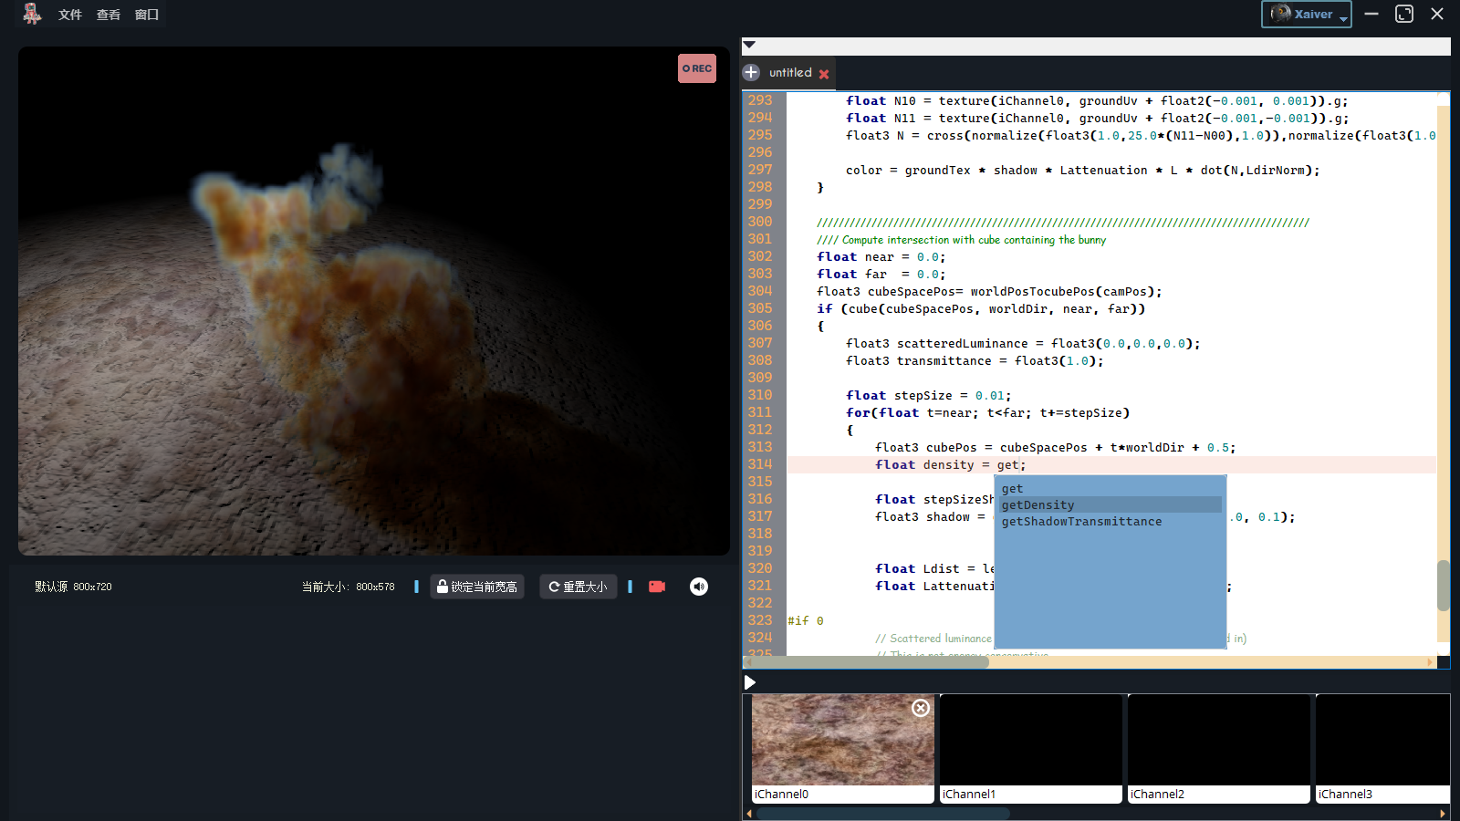Enable 重置大小 to reset preview size

578,587
